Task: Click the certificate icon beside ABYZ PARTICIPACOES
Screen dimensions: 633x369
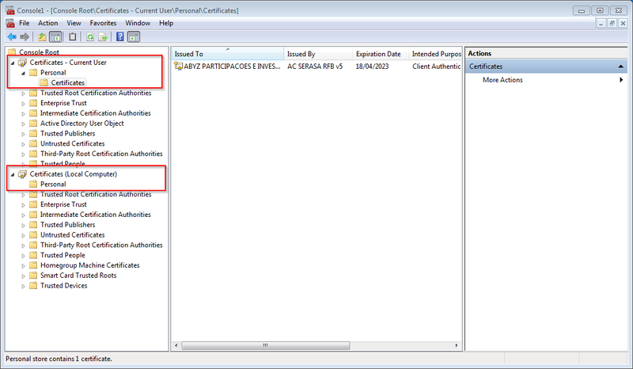Action: 178,66
